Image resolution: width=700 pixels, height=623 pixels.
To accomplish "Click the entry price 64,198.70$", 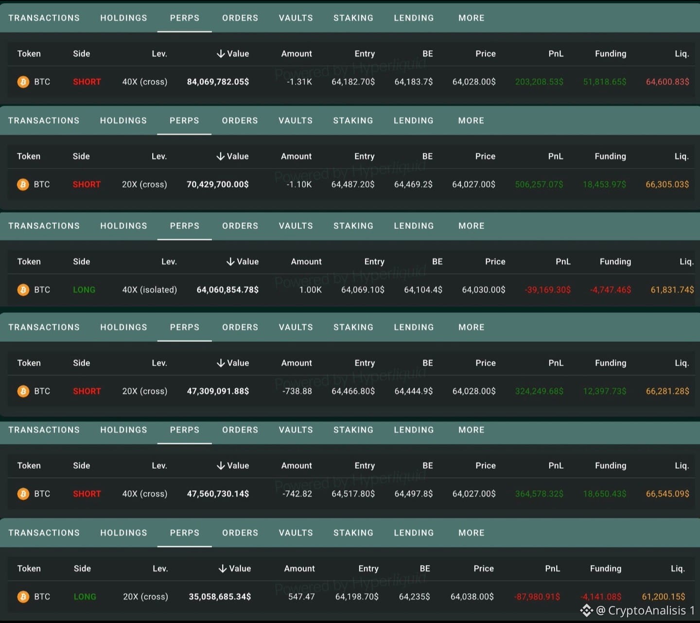I will click(x=357, y=597).
